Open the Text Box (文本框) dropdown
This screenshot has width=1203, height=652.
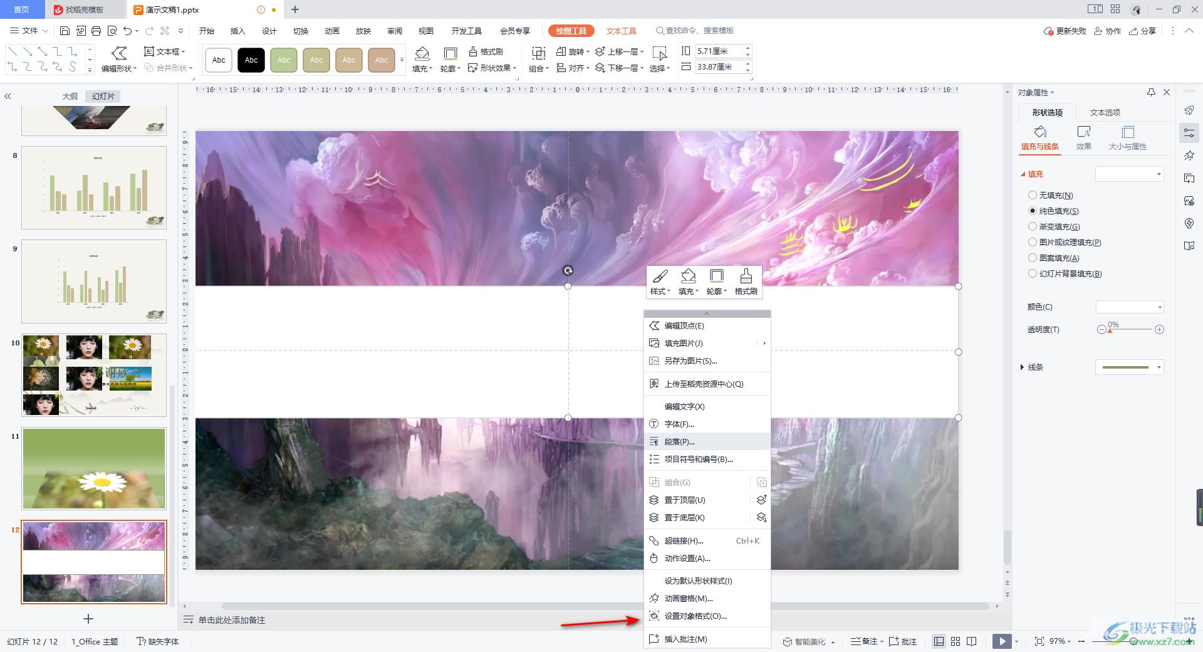[x=165, y=51]
